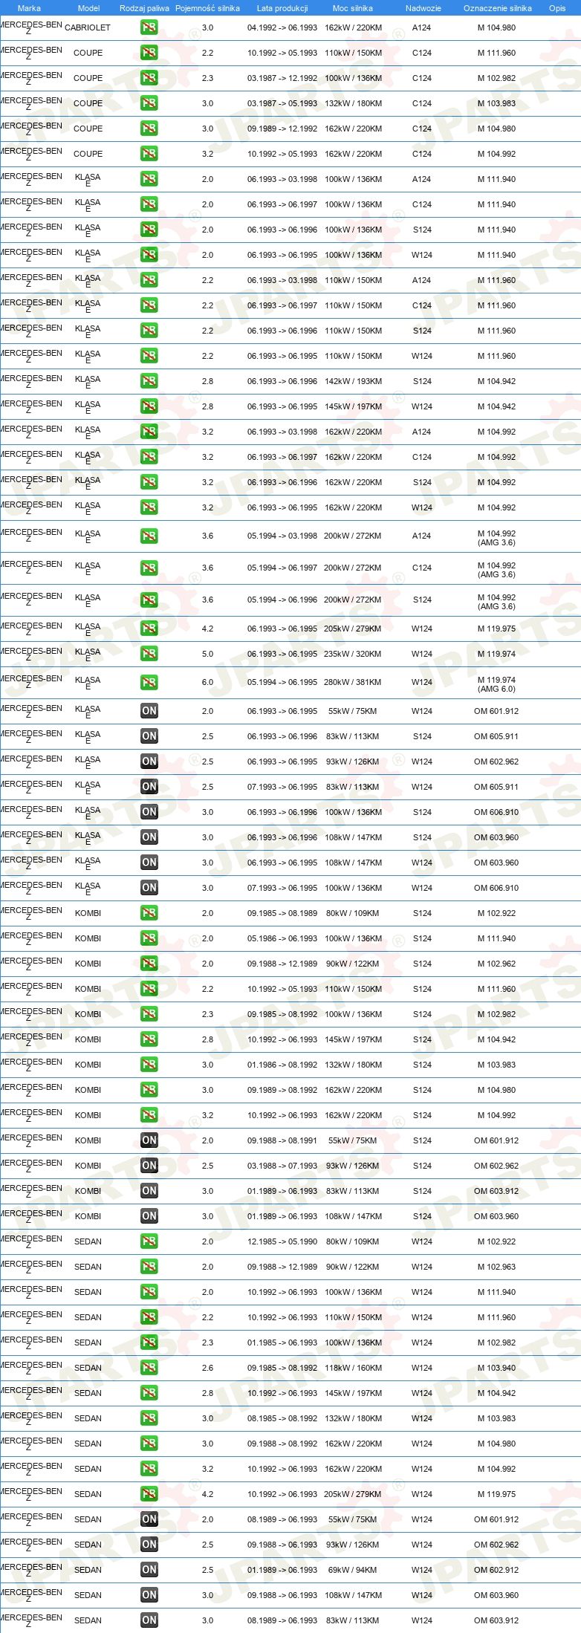Select the CABRIOLET model cell
The image size is (581, 1633).
[88, 27]
